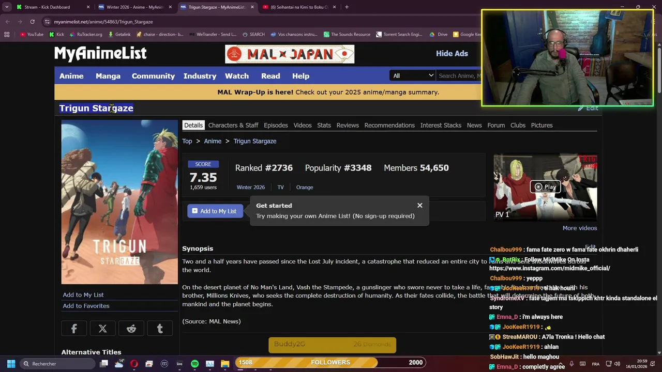662x372 pixels.
Task: Switch to the Recommendations tab
Action: 389,125
